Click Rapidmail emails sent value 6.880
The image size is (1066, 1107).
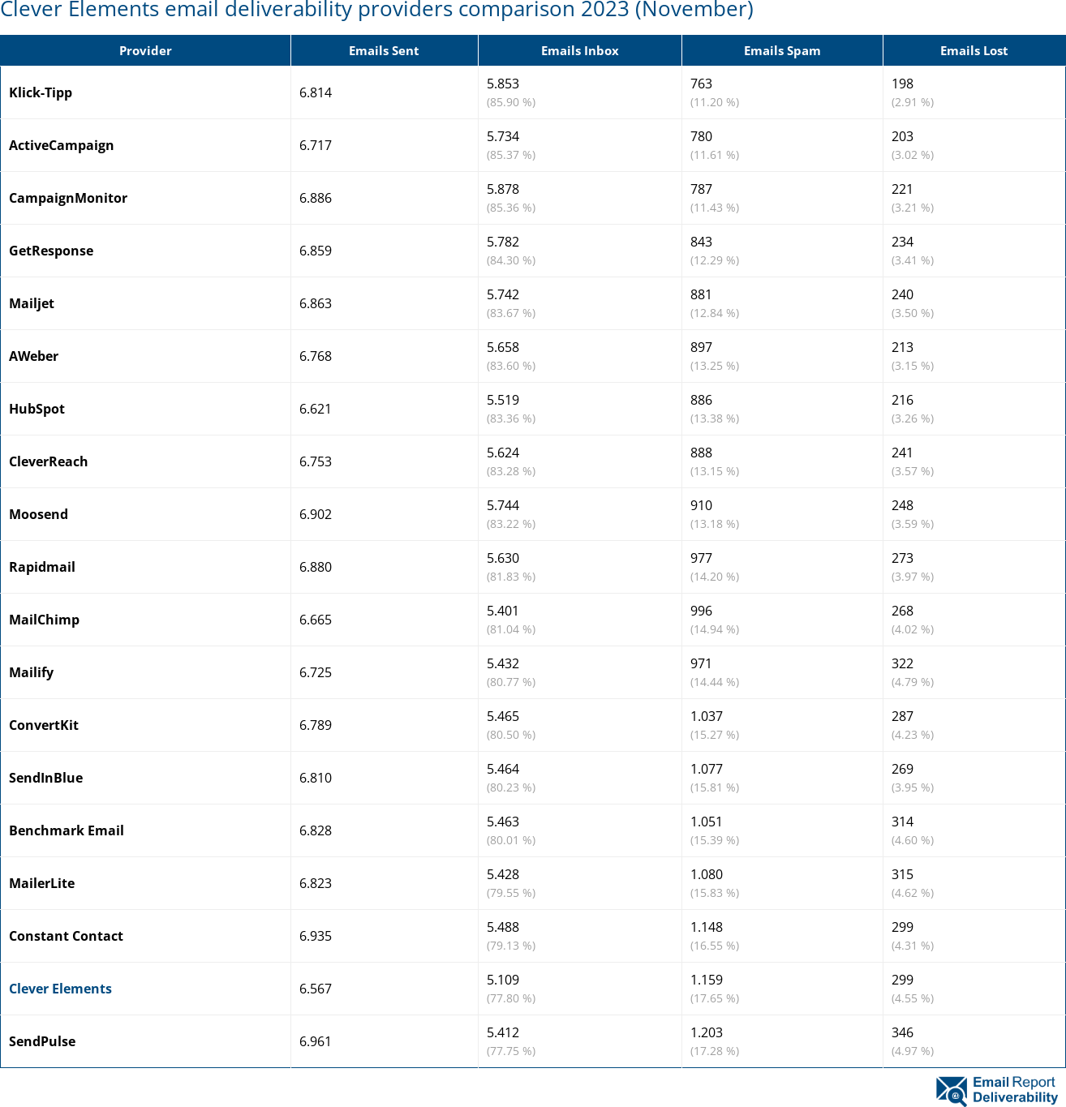click(x=316, y=567)
